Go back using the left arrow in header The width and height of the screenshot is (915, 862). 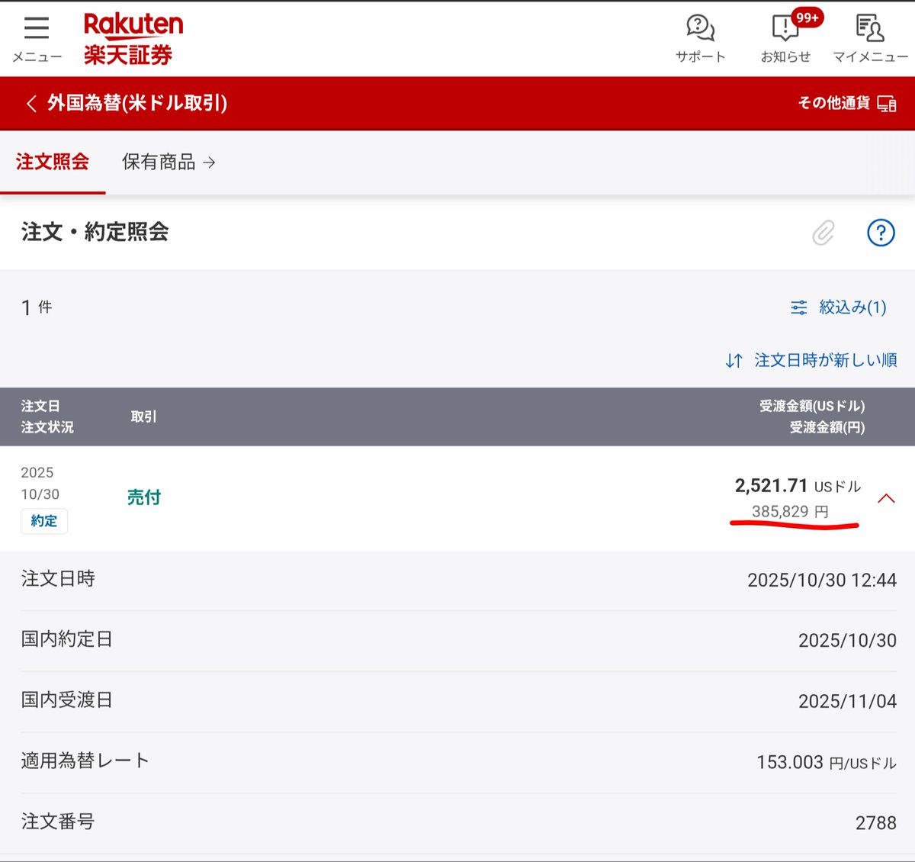coord(30,103)
